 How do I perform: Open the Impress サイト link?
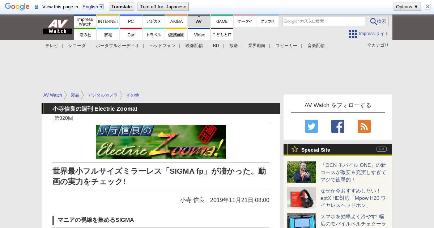[x=374, y=34]
